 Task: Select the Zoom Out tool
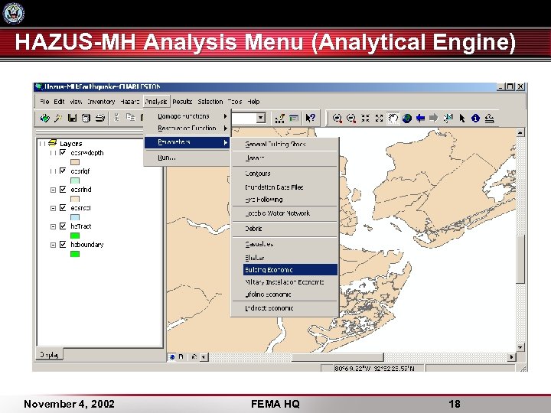point(351,119)
